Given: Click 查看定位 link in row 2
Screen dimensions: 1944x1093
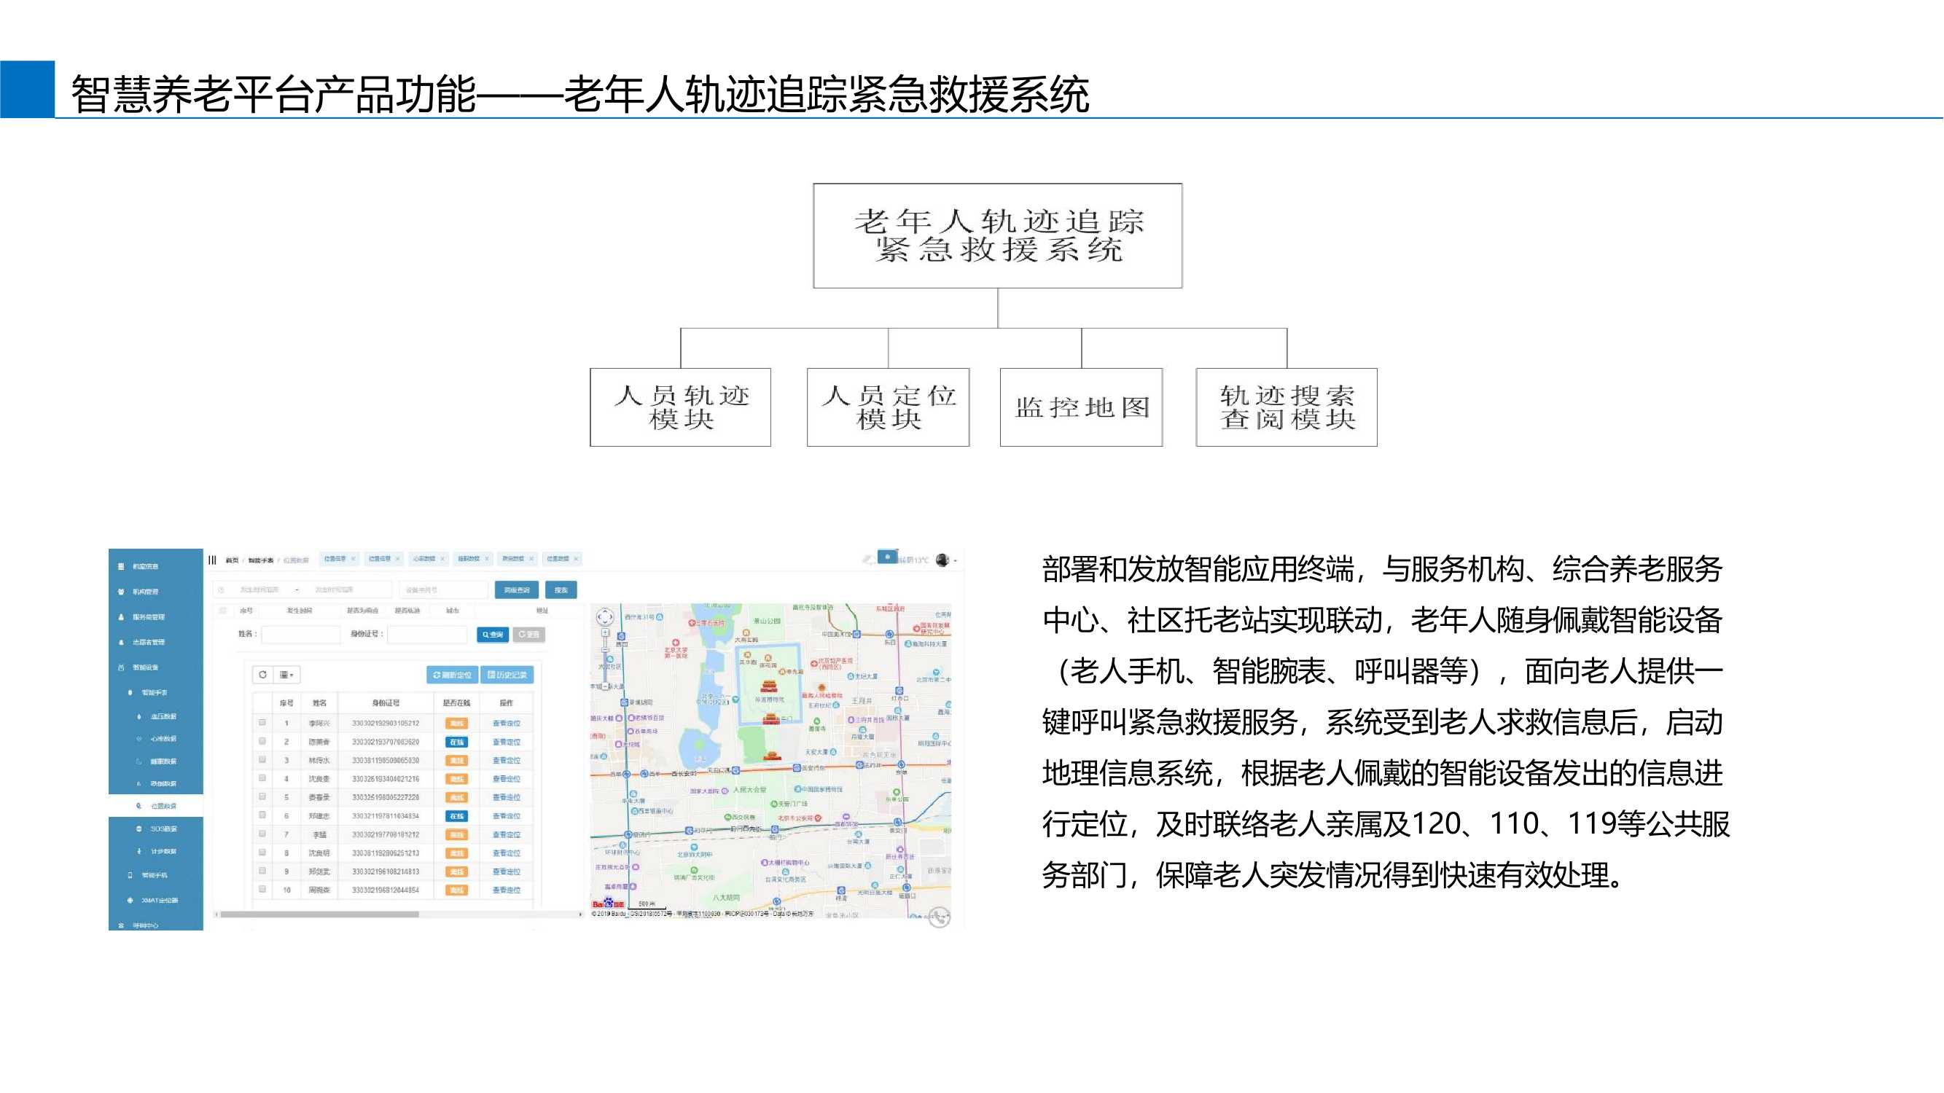Looking at the screenshot, I should click(x=507, y=743).
